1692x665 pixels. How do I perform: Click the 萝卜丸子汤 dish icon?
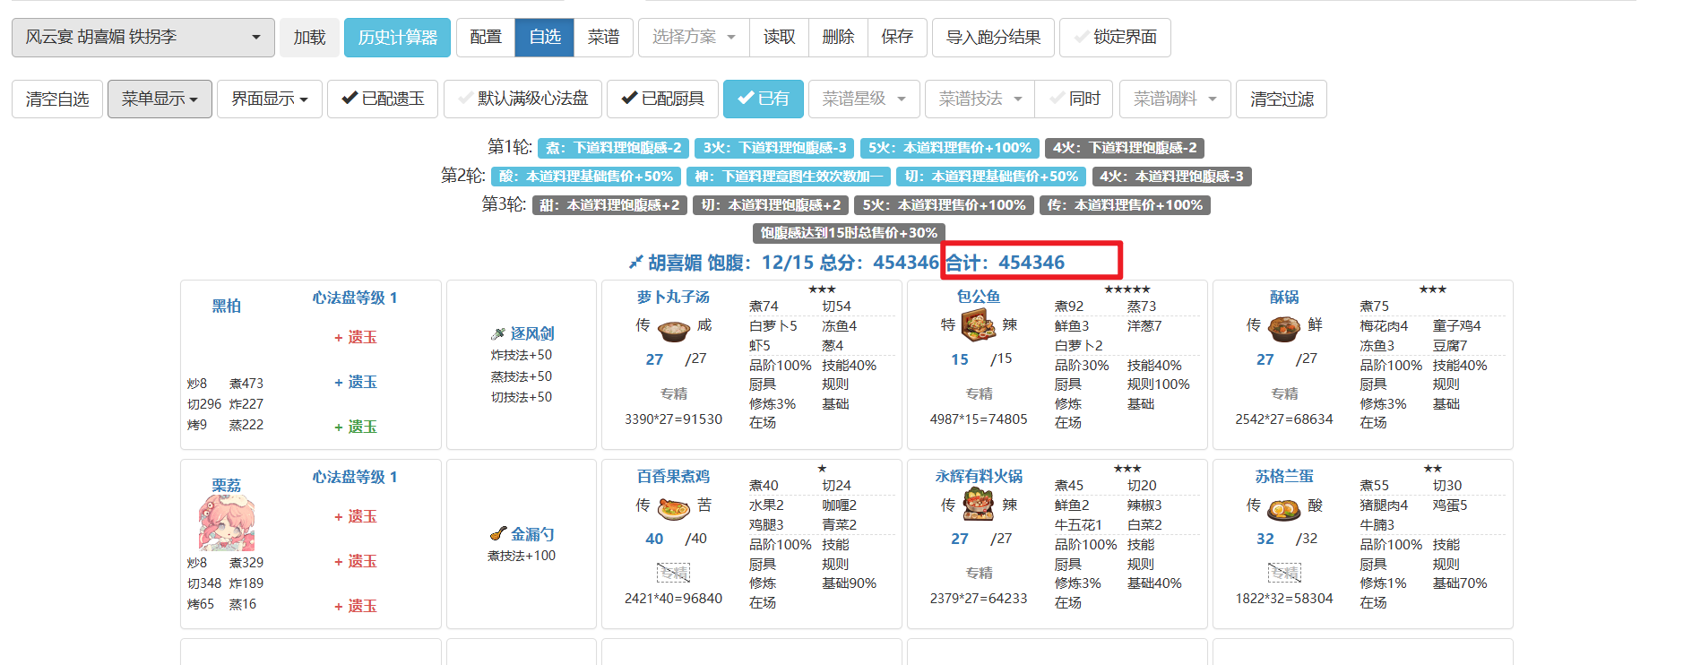coord(674,330)
